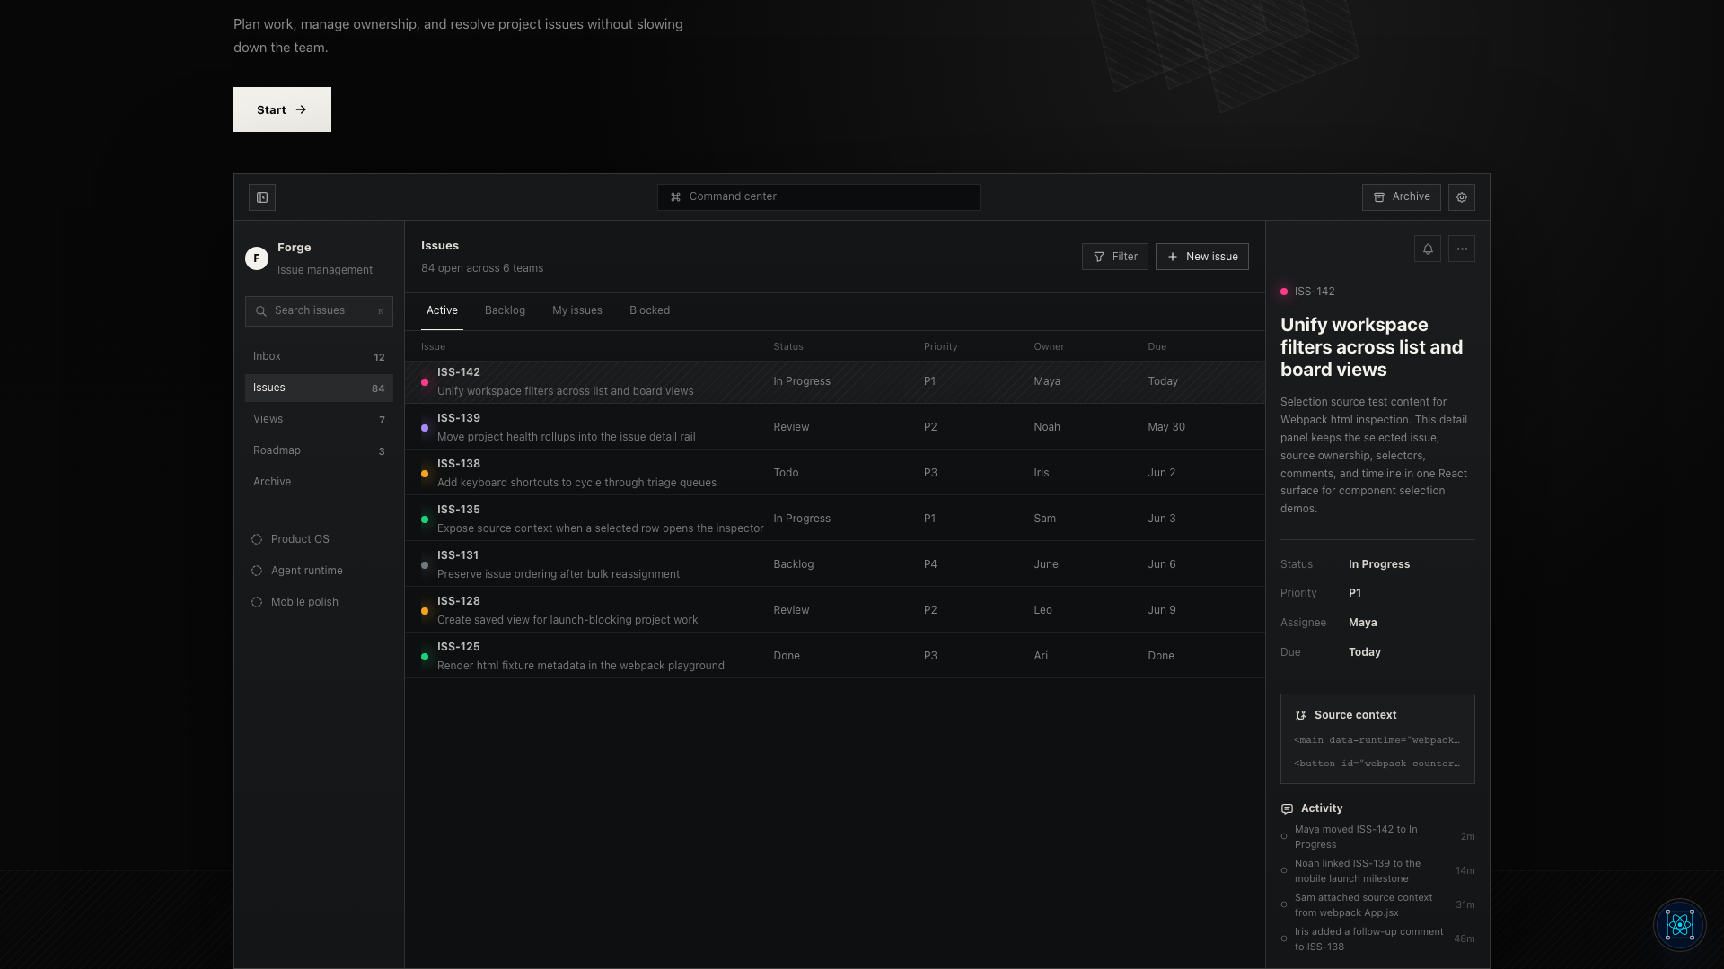Click the Inbox count badge 12
This screenshot has width=1724, height=969.
[x=379, y=357]
